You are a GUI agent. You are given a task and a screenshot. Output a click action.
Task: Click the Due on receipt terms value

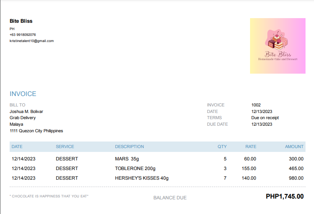coord(265,118)
